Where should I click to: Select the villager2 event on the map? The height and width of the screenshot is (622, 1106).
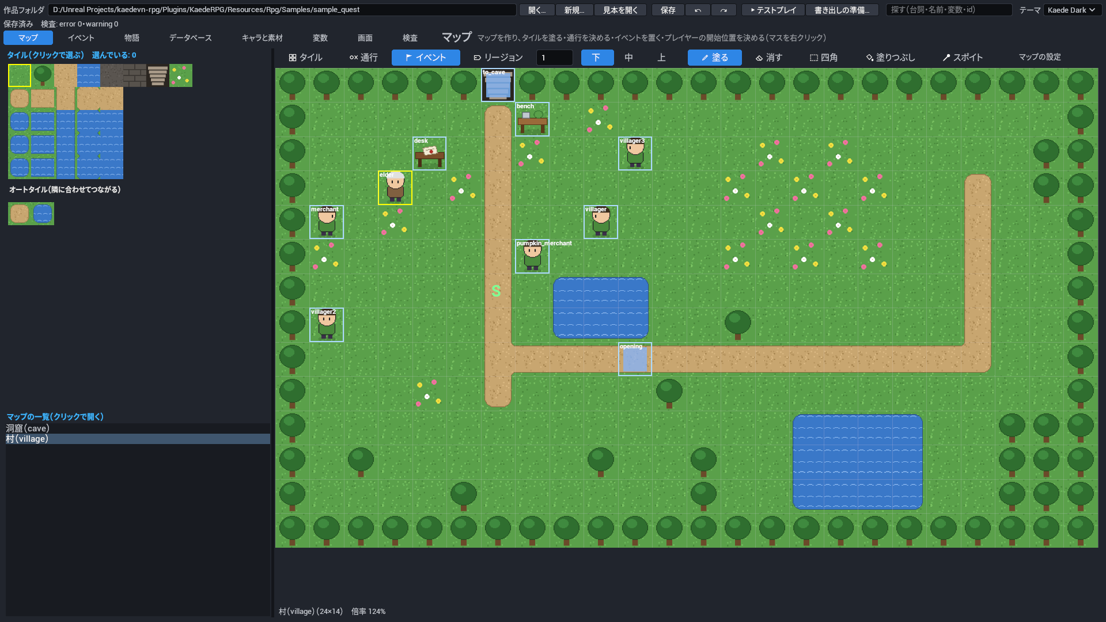(x=327, y=325)
